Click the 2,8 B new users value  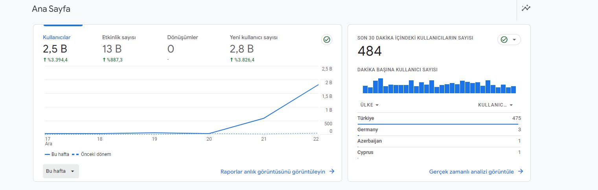[x=242, y=49]
